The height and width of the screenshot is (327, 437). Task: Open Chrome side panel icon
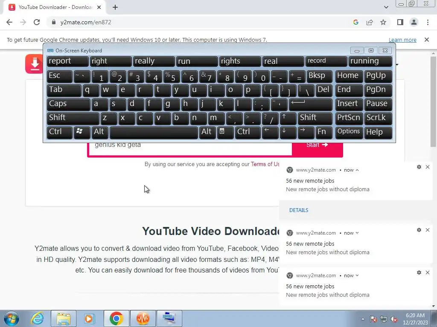[400, 22]
